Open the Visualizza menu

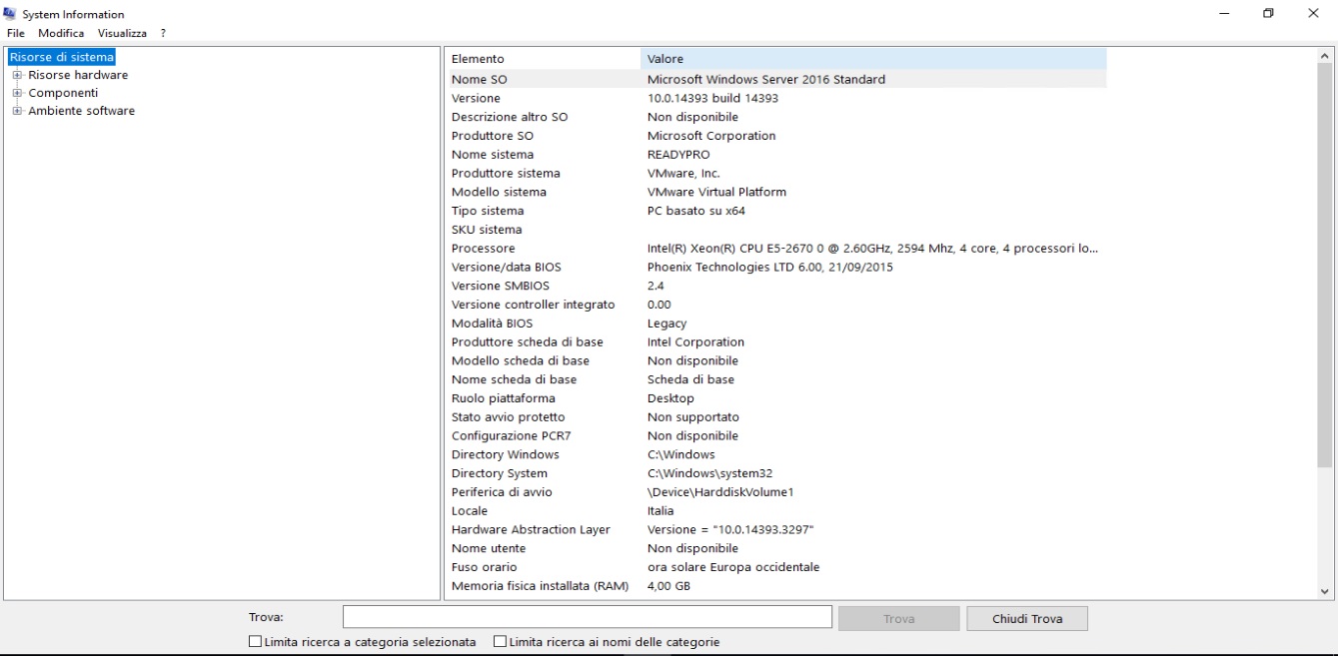122,33
